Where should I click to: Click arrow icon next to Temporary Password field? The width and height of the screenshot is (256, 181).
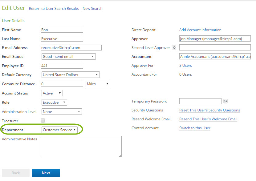pyautogui.click(x=226, y=101)
